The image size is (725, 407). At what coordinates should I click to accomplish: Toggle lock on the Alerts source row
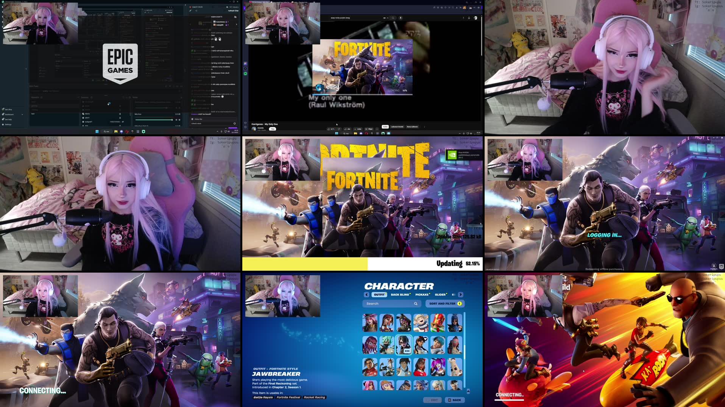[120, 114]
